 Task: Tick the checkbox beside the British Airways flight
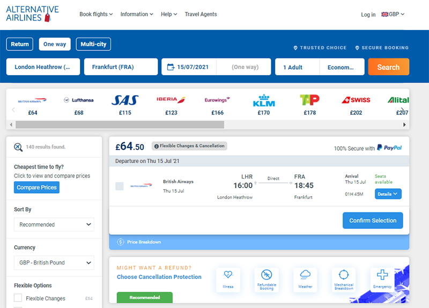click(119, 186)
